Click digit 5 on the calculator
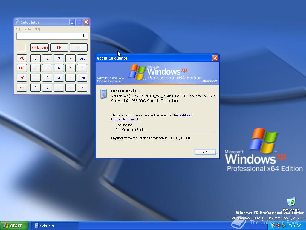 coord(47,68)
